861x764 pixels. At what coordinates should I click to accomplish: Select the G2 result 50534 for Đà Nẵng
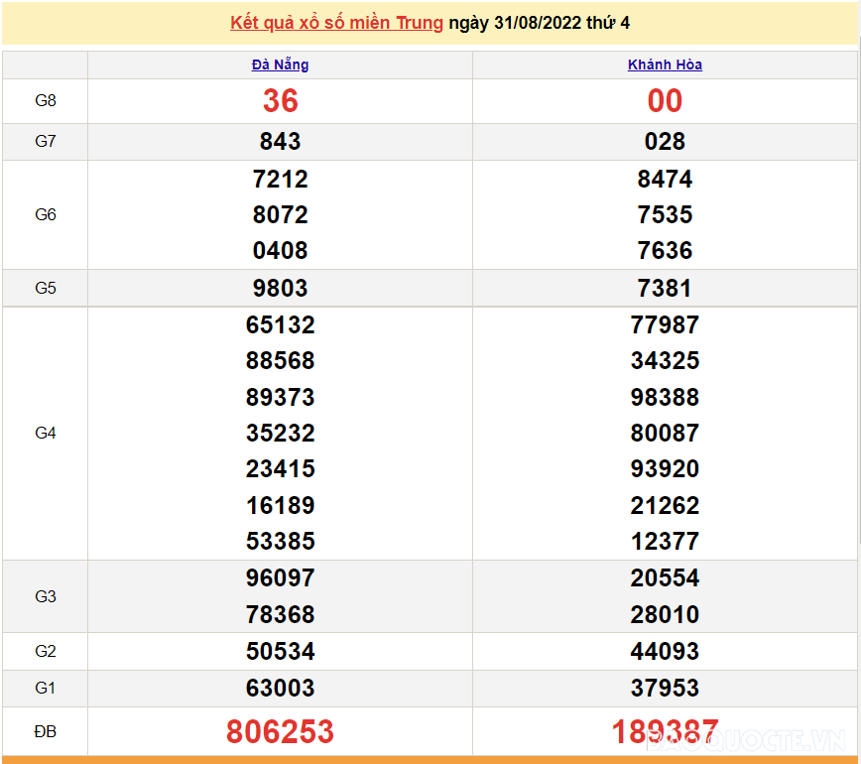coord(280,651)
